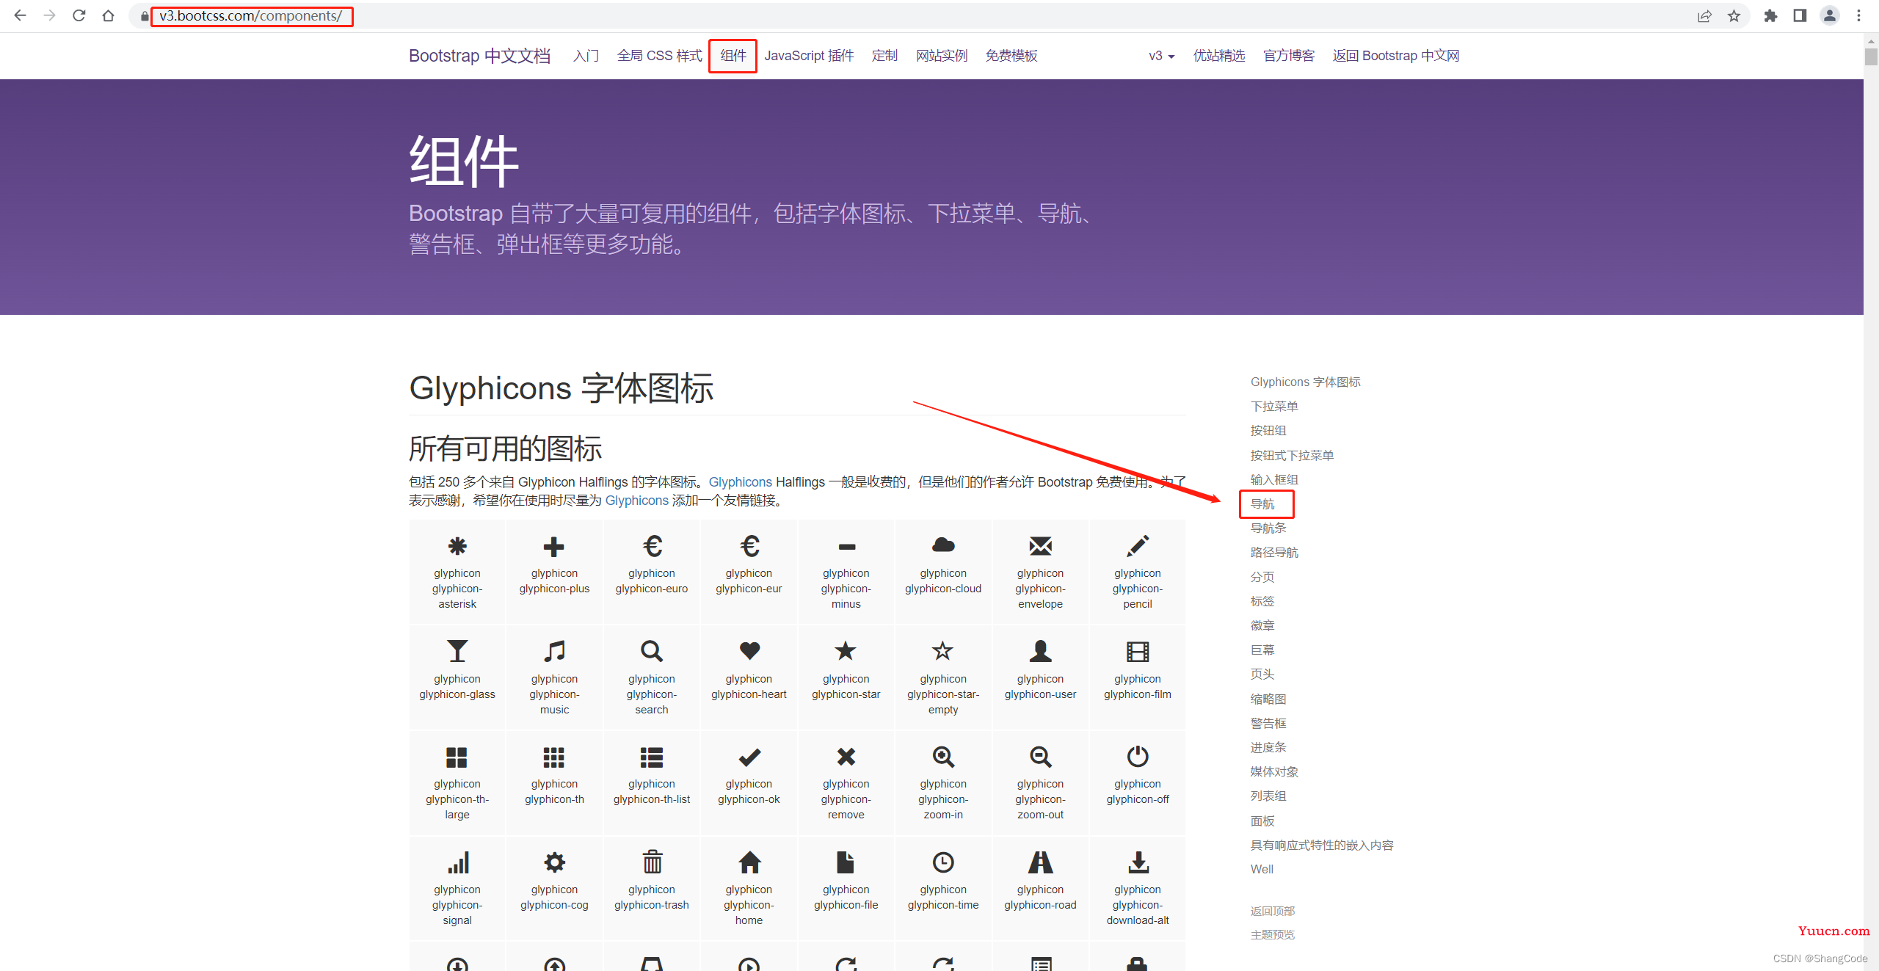Viewport: 1879px width, 971px height.
Task: Open the v3 version dropdown
Action: 1161,56
